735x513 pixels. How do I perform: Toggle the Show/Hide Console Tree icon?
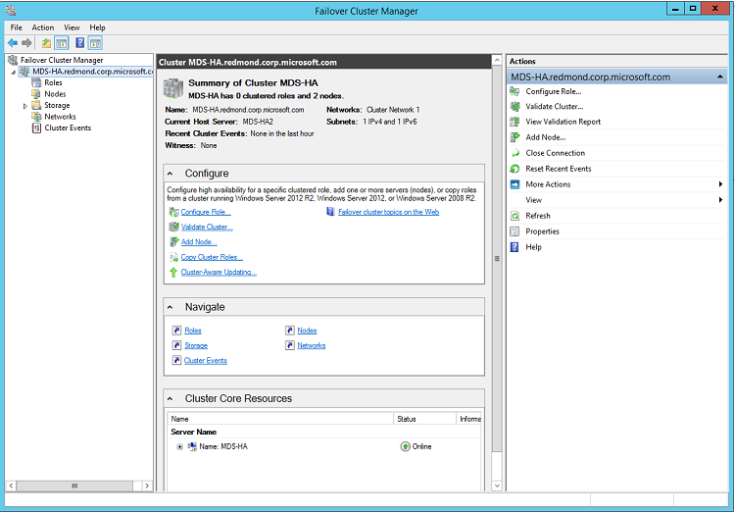[x=62, y=43]
